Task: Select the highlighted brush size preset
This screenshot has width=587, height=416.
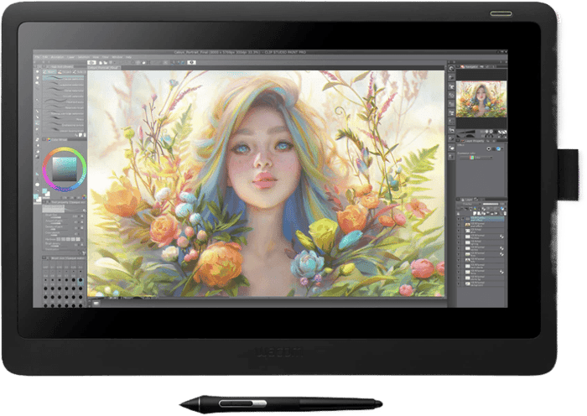Action: click(x=81, y=281)
